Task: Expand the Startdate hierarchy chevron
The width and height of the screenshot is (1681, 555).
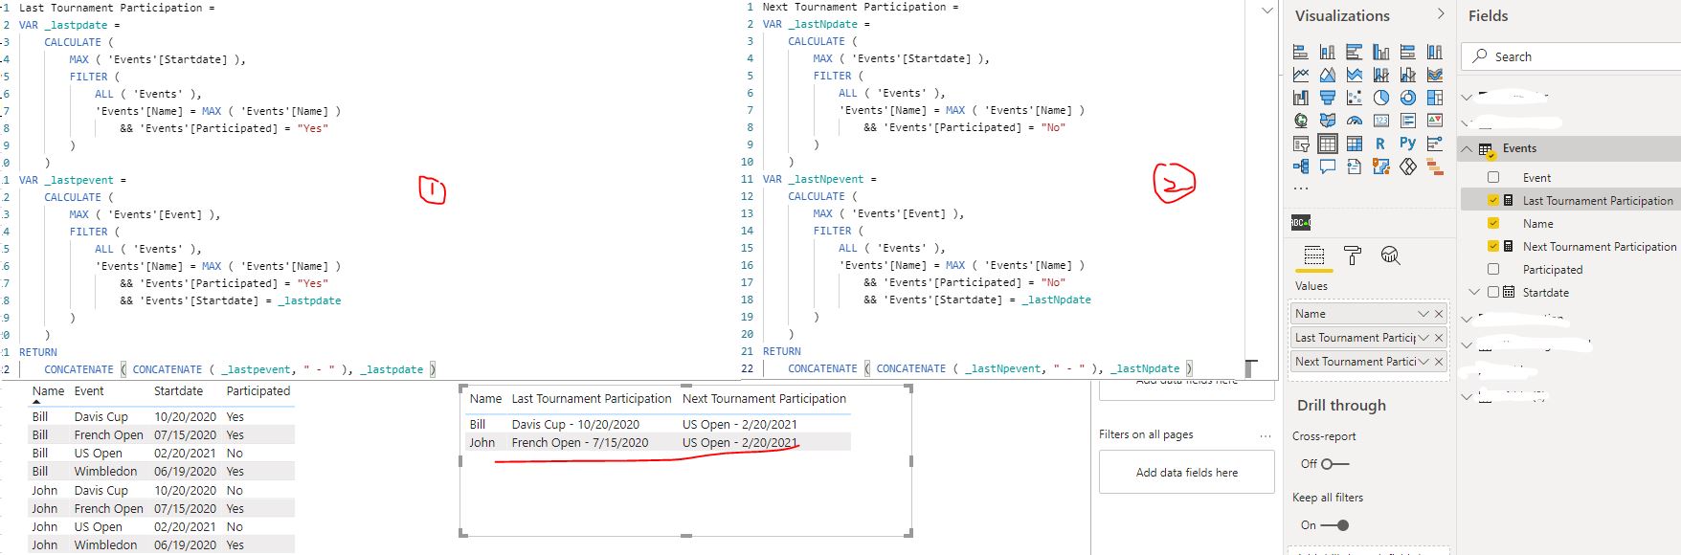Action: pos(1475,292)
